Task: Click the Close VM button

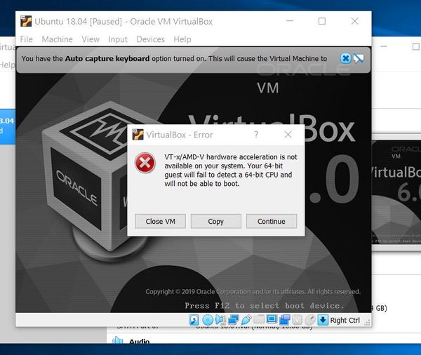Action: pos(160,221)
